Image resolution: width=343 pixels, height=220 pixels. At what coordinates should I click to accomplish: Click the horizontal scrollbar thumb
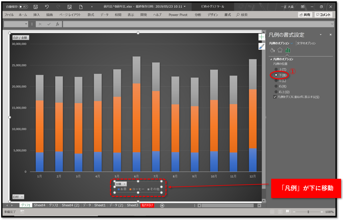pyautogui.click(x=228, y=205)
